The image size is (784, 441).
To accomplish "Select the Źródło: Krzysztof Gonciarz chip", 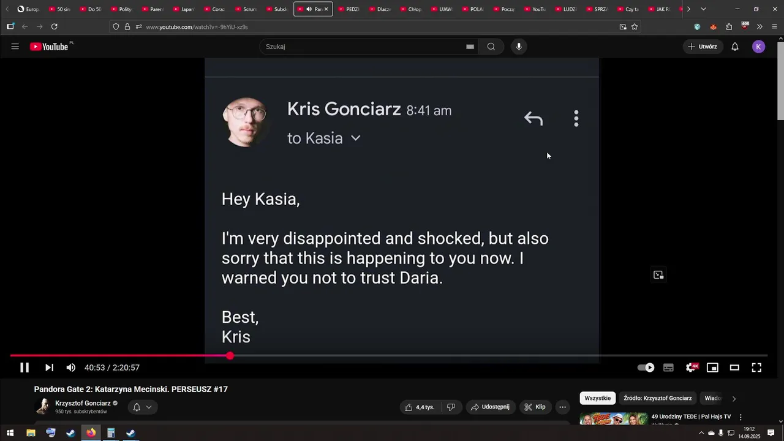I will coord(657,398).
